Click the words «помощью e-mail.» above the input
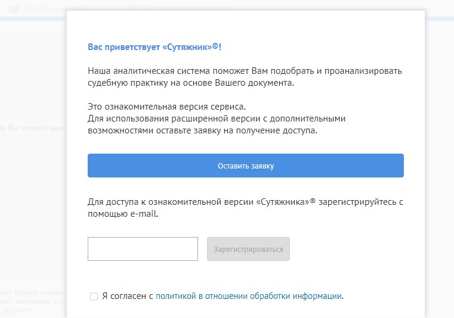 pos(123,213)
